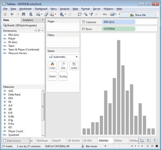This screenshot has width=161, height=150.
Task: Open the Format menu
Action: click(x=85, y=9)
